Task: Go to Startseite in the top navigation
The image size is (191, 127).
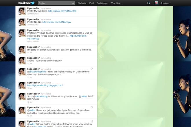Action: [x=82, y=3]
